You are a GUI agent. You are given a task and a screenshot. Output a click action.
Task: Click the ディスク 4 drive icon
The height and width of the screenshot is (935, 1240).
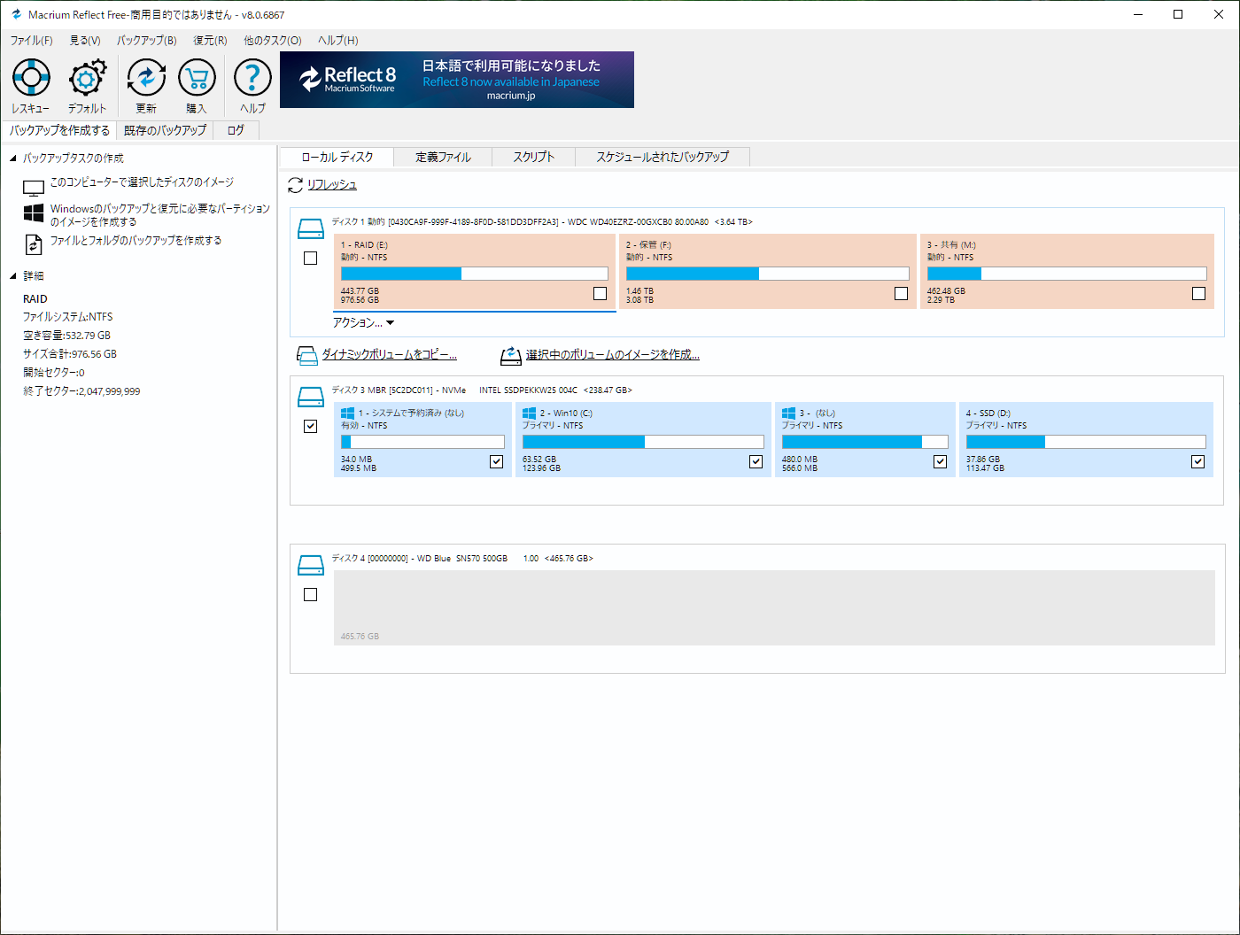pyautogui.click(x=311, y=565)
